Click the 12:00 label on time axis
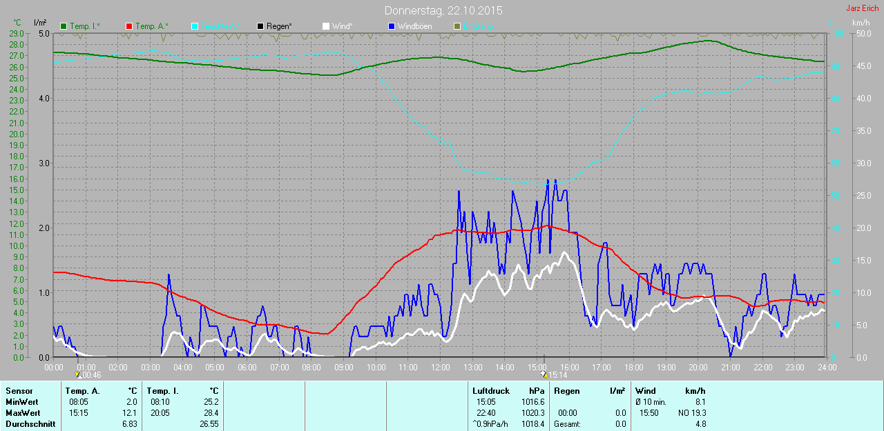 [x=440, y=368]
